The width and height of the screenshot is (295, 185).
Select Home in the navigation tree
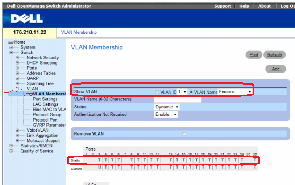20,42
